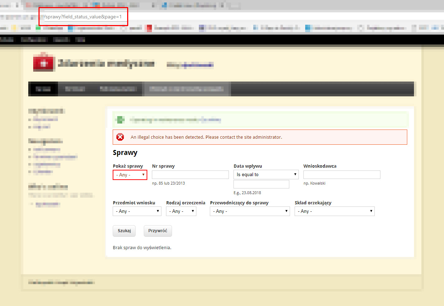Open the "Pokaż sprawy" dropdown
Image resolution: width=444 pixels, height=306 pixels.
[130, 174]
